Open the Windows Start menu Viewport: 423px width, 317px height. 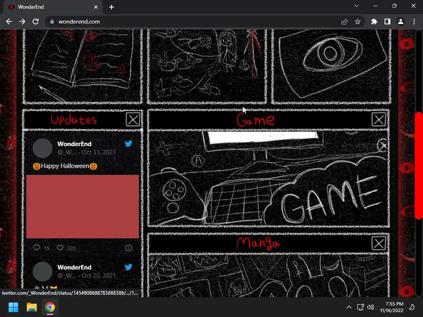[x=13, y=307]
